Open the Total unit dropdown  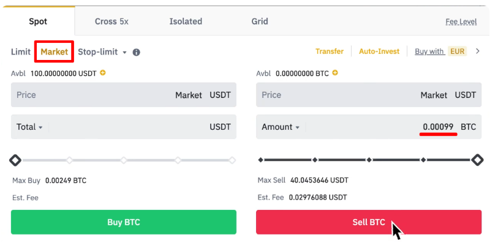coord(29,127)
